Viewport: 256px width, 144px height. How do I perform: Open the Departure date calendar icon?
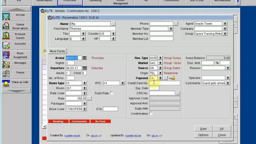pos(84,68)
